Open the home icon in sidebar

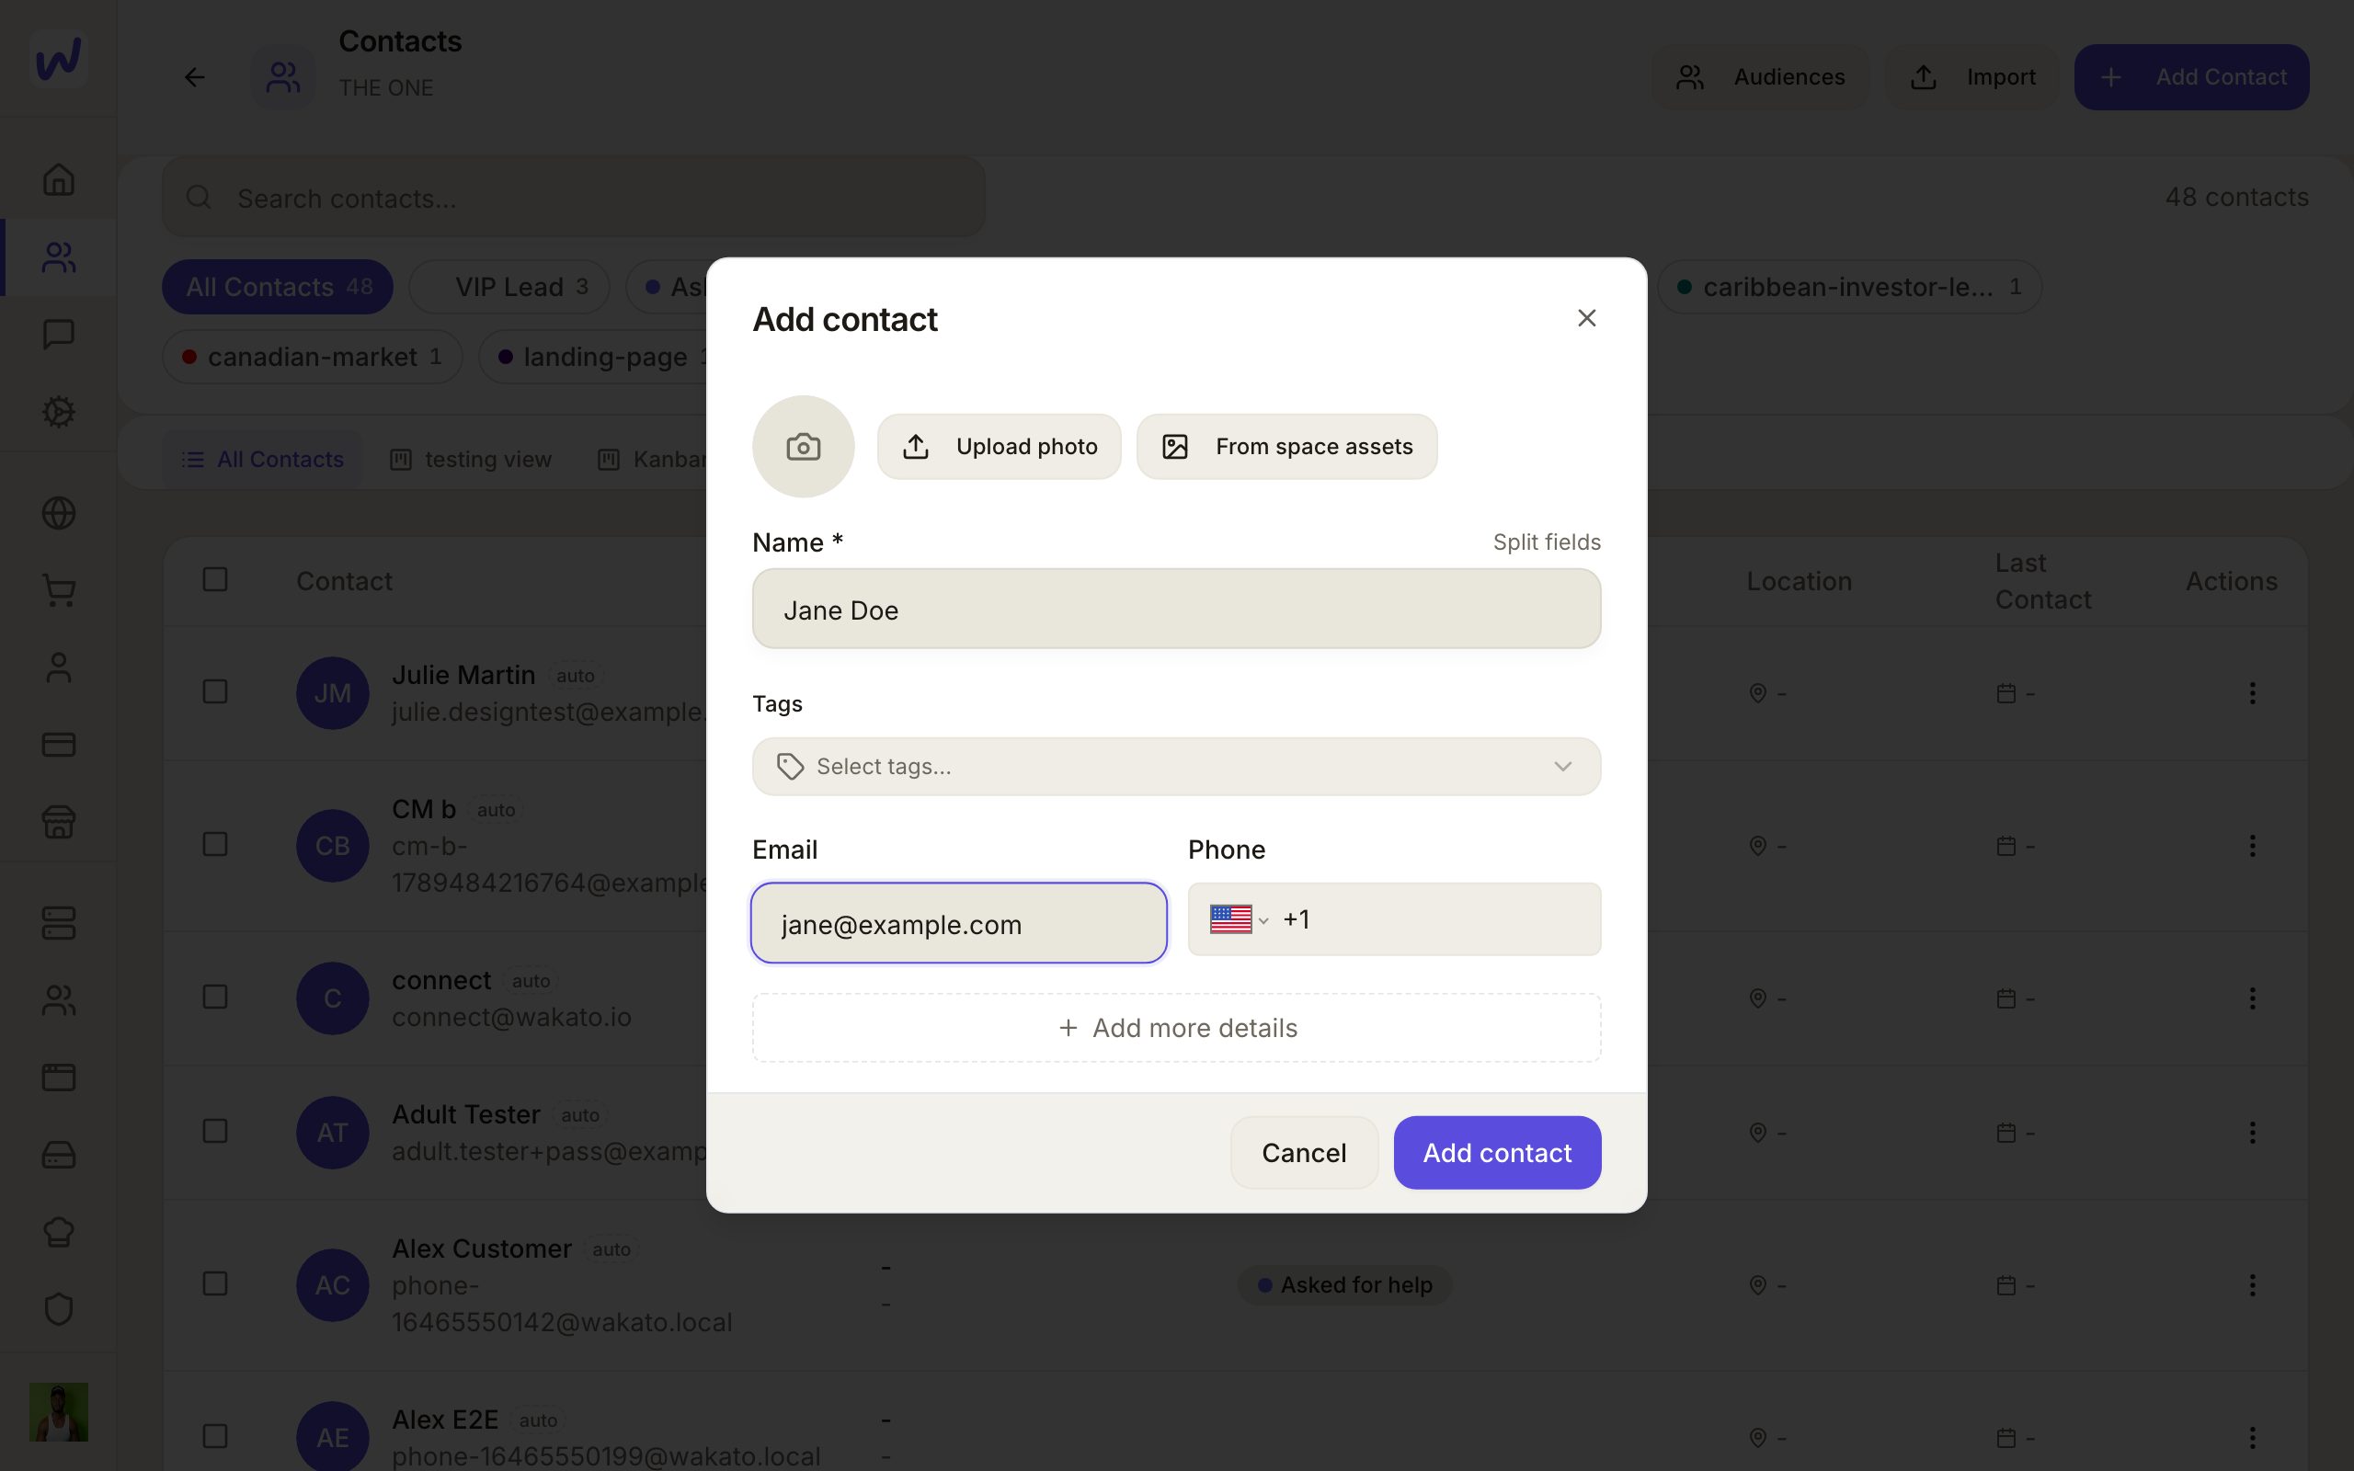58,179
